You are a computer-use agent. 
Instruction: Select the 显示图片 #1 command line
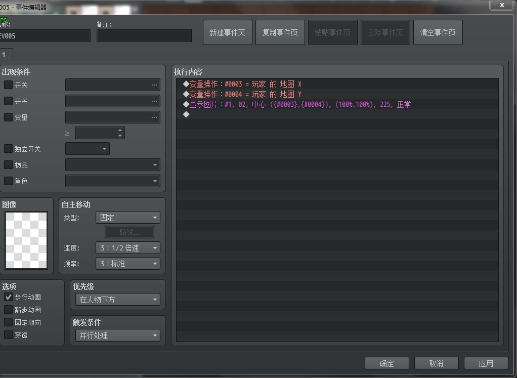[x=337, y=105]
